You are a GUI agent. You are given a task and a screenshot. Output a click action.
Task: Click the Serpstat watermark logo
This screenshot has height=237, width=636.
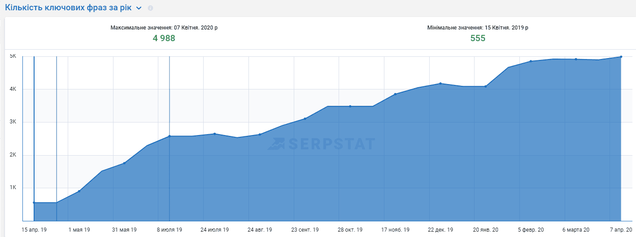(x=321, y=144)
